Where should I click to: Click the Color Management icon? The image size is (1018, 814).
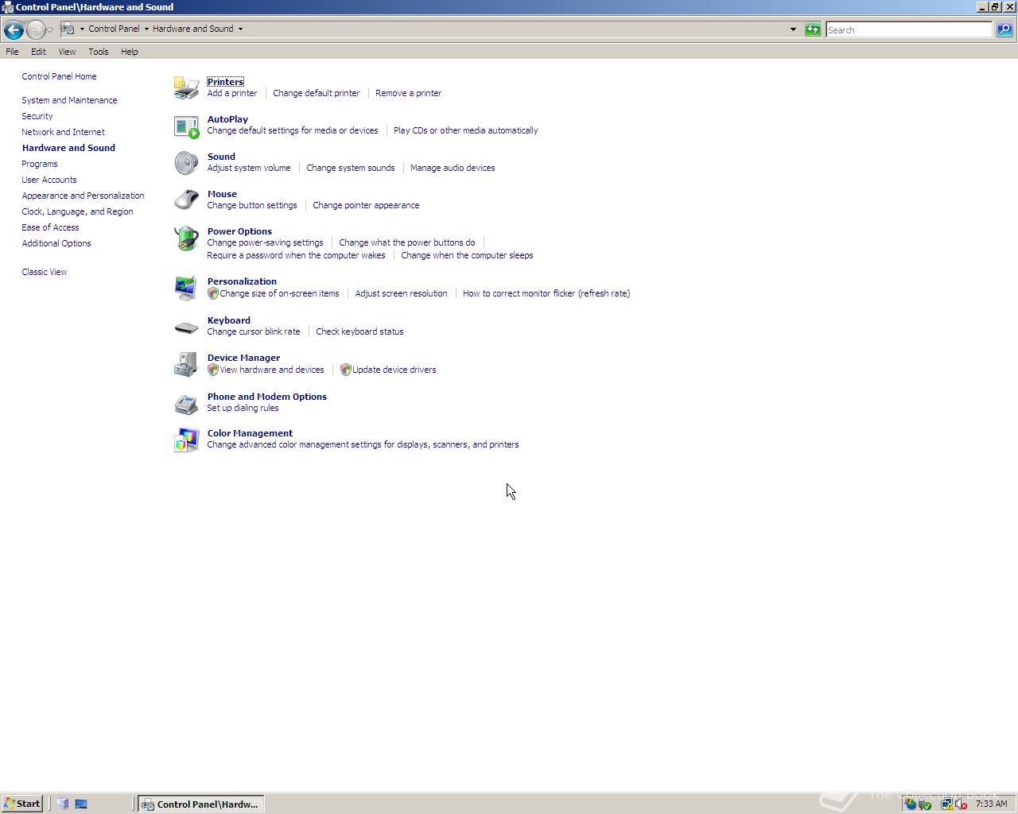[186, 440]
